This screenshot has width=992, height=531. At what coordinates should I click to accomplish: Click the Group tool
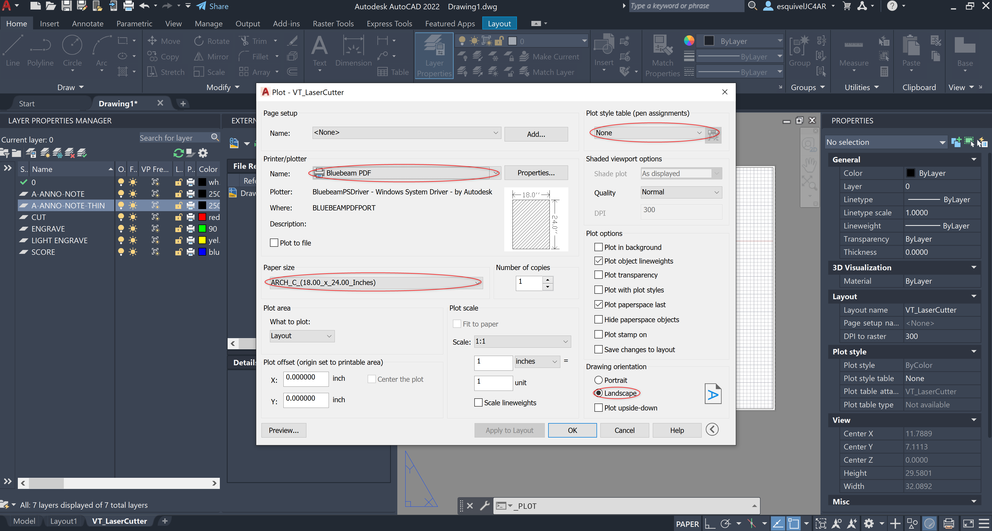pos(800,51)
